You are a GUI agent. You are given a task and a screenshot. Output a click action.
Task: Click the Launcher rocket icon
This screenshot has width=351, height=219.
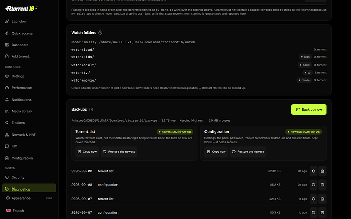tap(7, 21)
